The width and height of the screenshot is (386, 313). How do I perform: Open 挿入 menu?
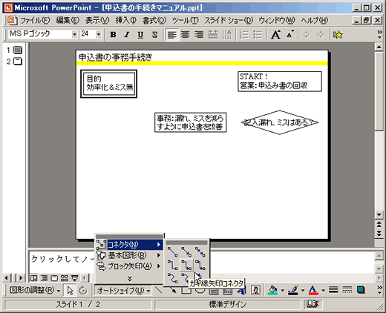[x=126, y=20]
